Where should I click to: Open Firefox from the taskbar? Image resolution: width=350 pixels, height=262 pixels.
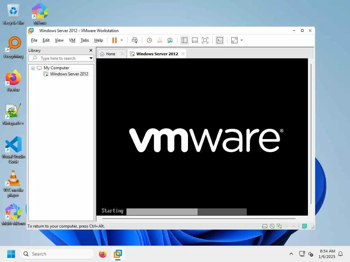coord(103,254)
